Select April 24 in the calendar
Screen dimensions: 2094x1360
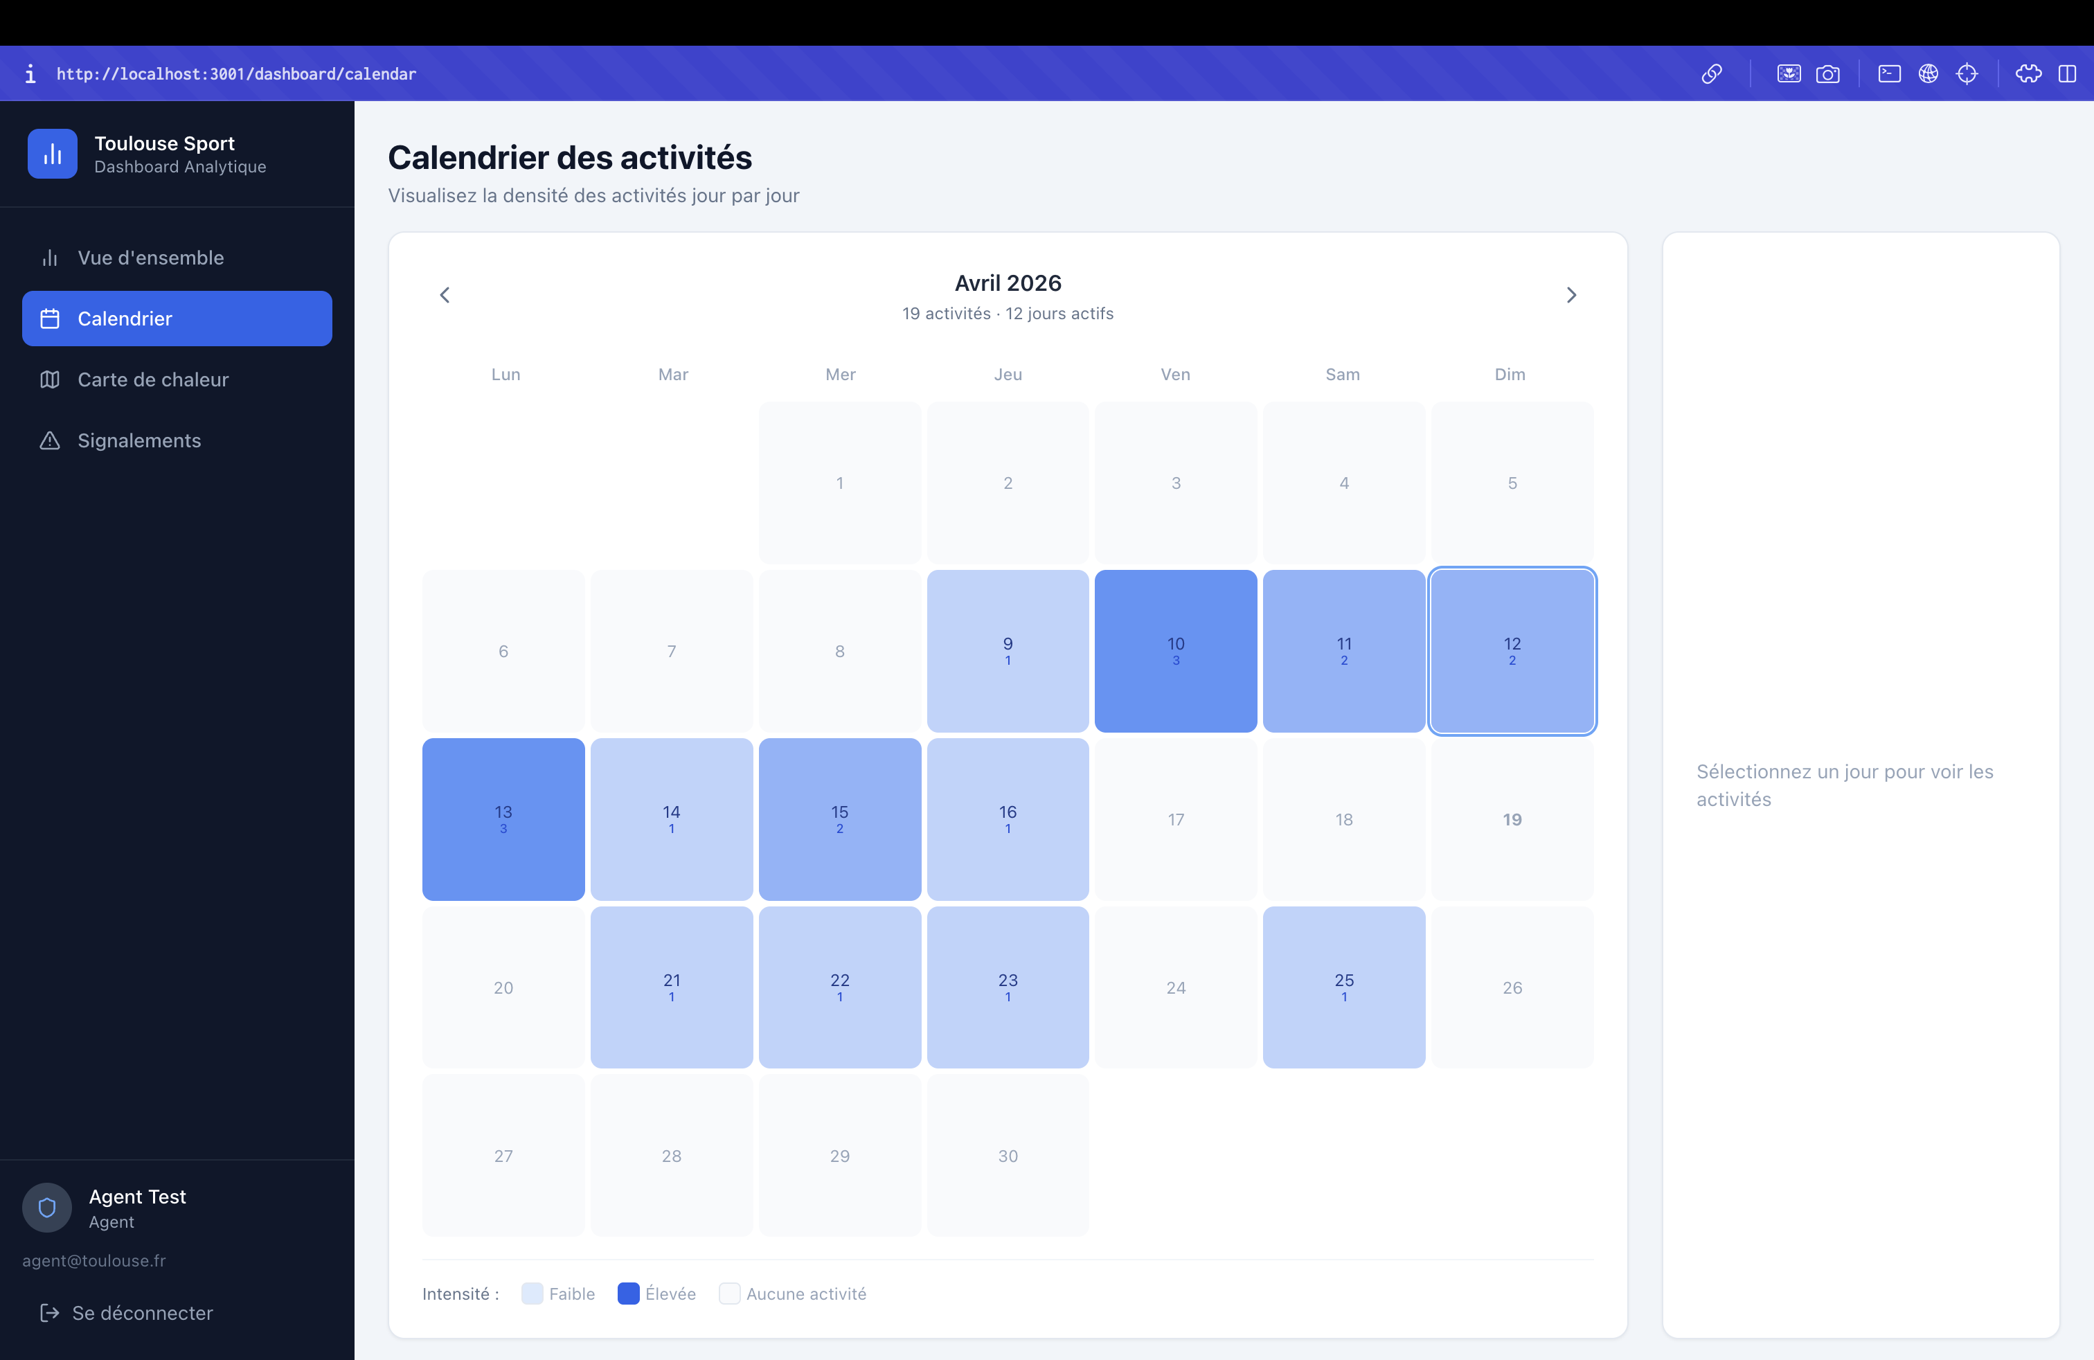click(1176, 987)
